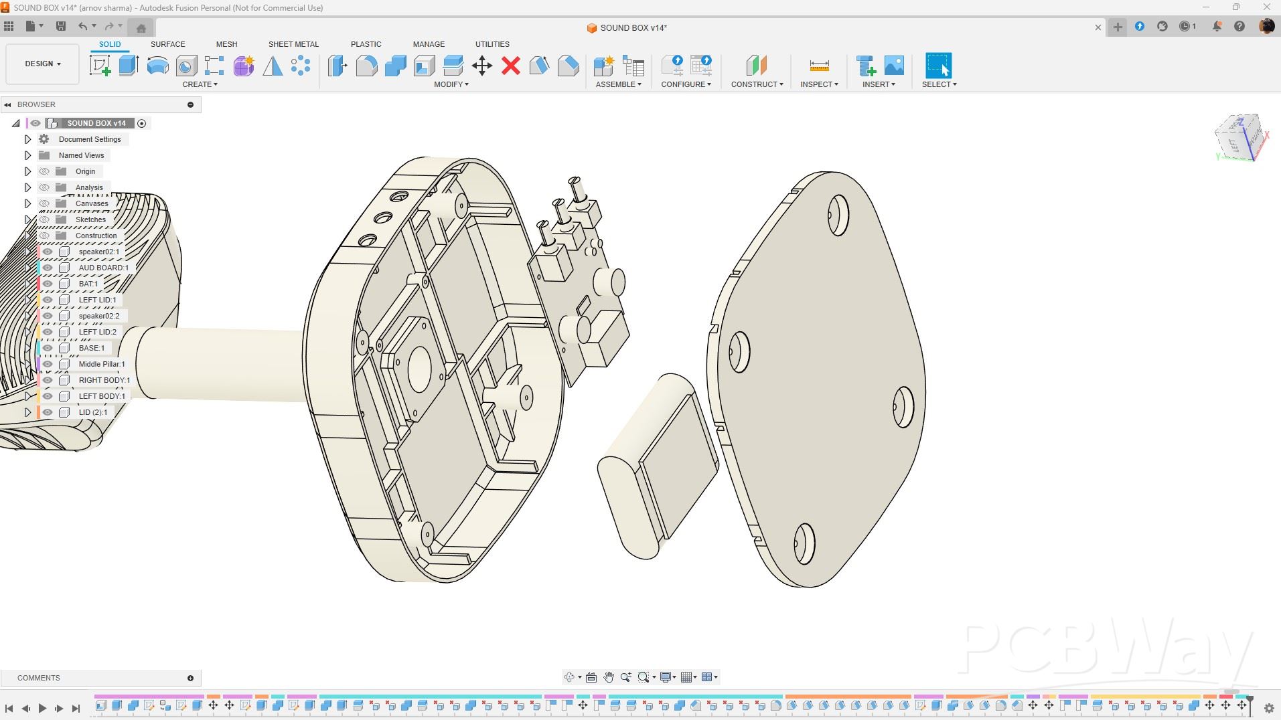Switch to the SHEET METAL tab

pyautogui.click(x=293, y=44)
